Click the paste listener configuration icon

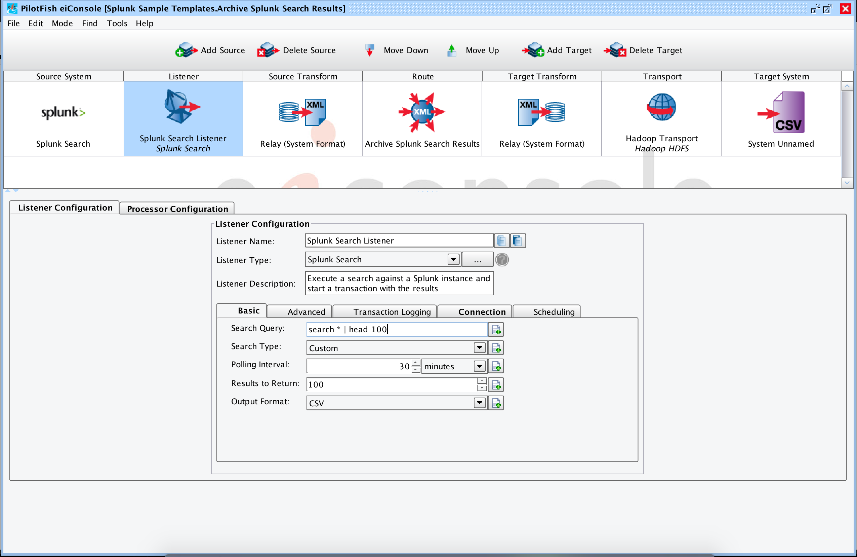pos(518,241)
